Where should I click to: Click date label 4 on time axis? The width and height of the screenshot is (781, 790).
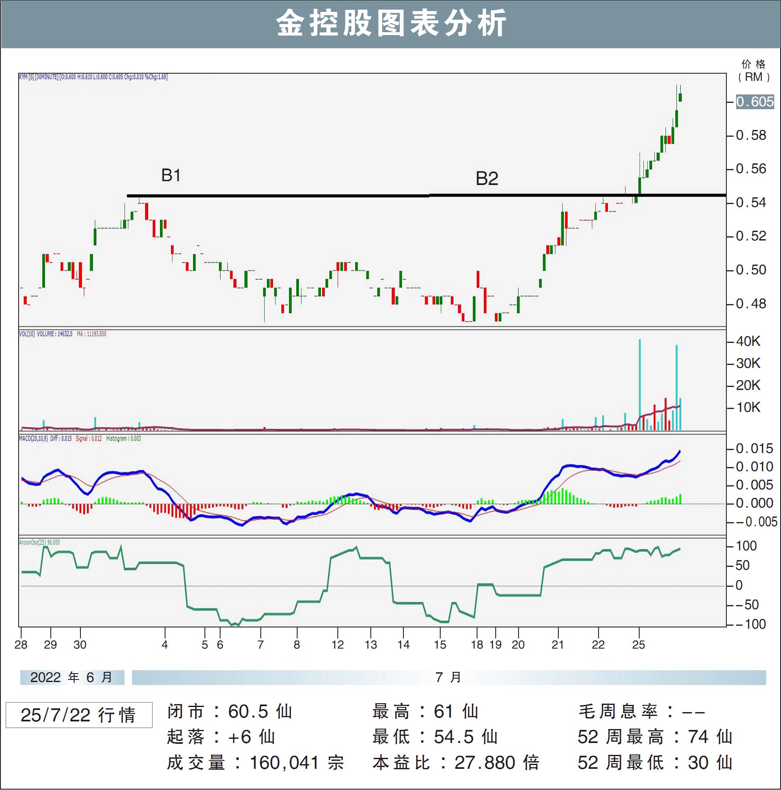(165, 645)
